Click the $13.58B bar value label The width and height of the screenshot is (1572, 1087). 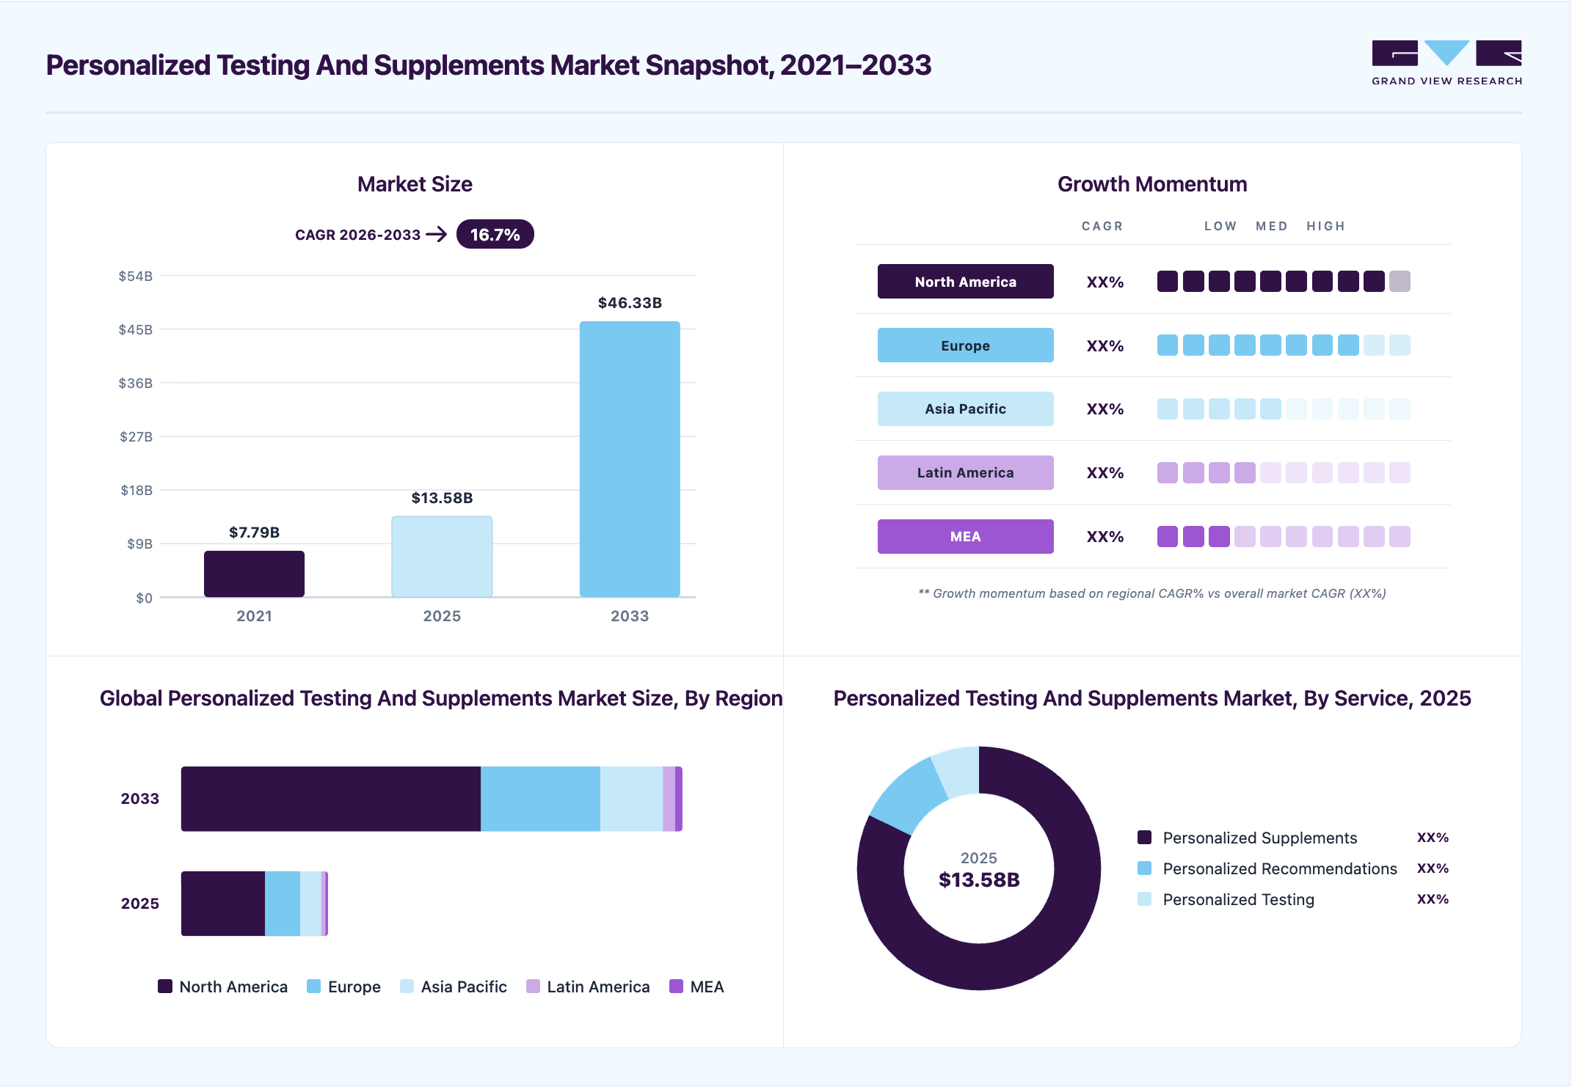(x=442, y=498)
